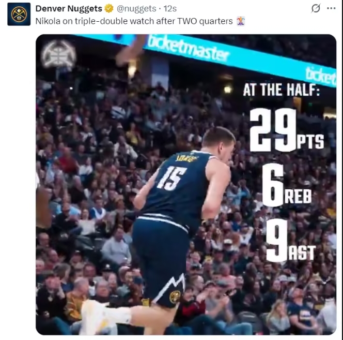Click the 29 PTS stat overlay
Screen dimensions: 343x340
tap(287, 130)
